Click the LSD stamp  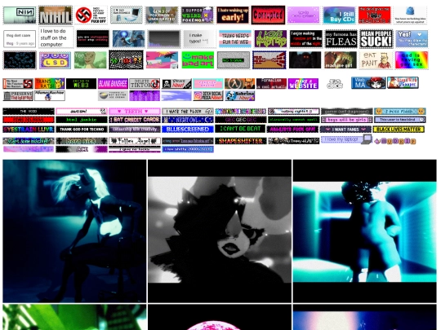55,60
